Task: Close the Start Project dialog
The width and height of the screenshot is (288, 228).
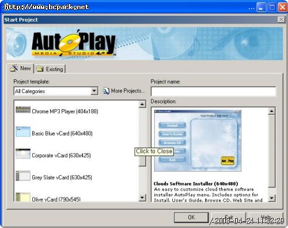Action: (281, 20)
